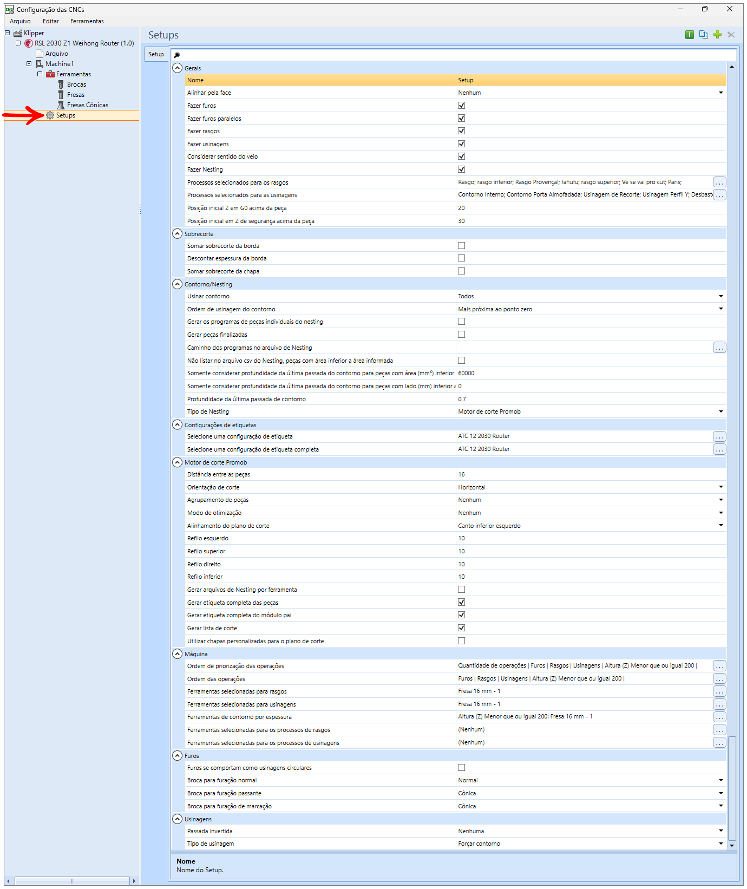Browse Caminho dos programas no arquivo de Nesting
Screen dimensions: 747x889
pos(719,348)
